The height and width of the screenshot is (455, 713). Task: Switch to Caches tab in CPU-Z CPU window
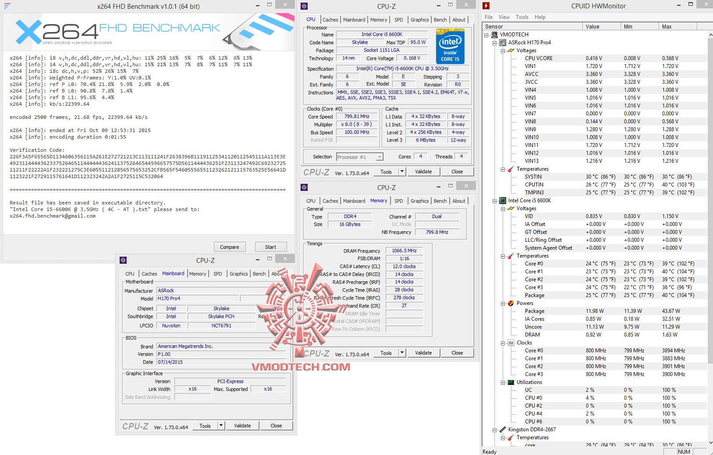[330, 20]
